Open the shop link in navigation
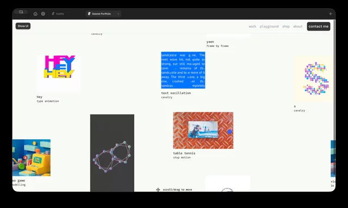This screenshot has width=348, height=208. [x=286, y=27]
